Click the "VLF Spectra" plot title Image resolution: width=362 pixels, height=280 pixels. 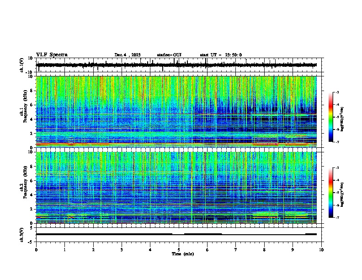(x=52, y=55)
